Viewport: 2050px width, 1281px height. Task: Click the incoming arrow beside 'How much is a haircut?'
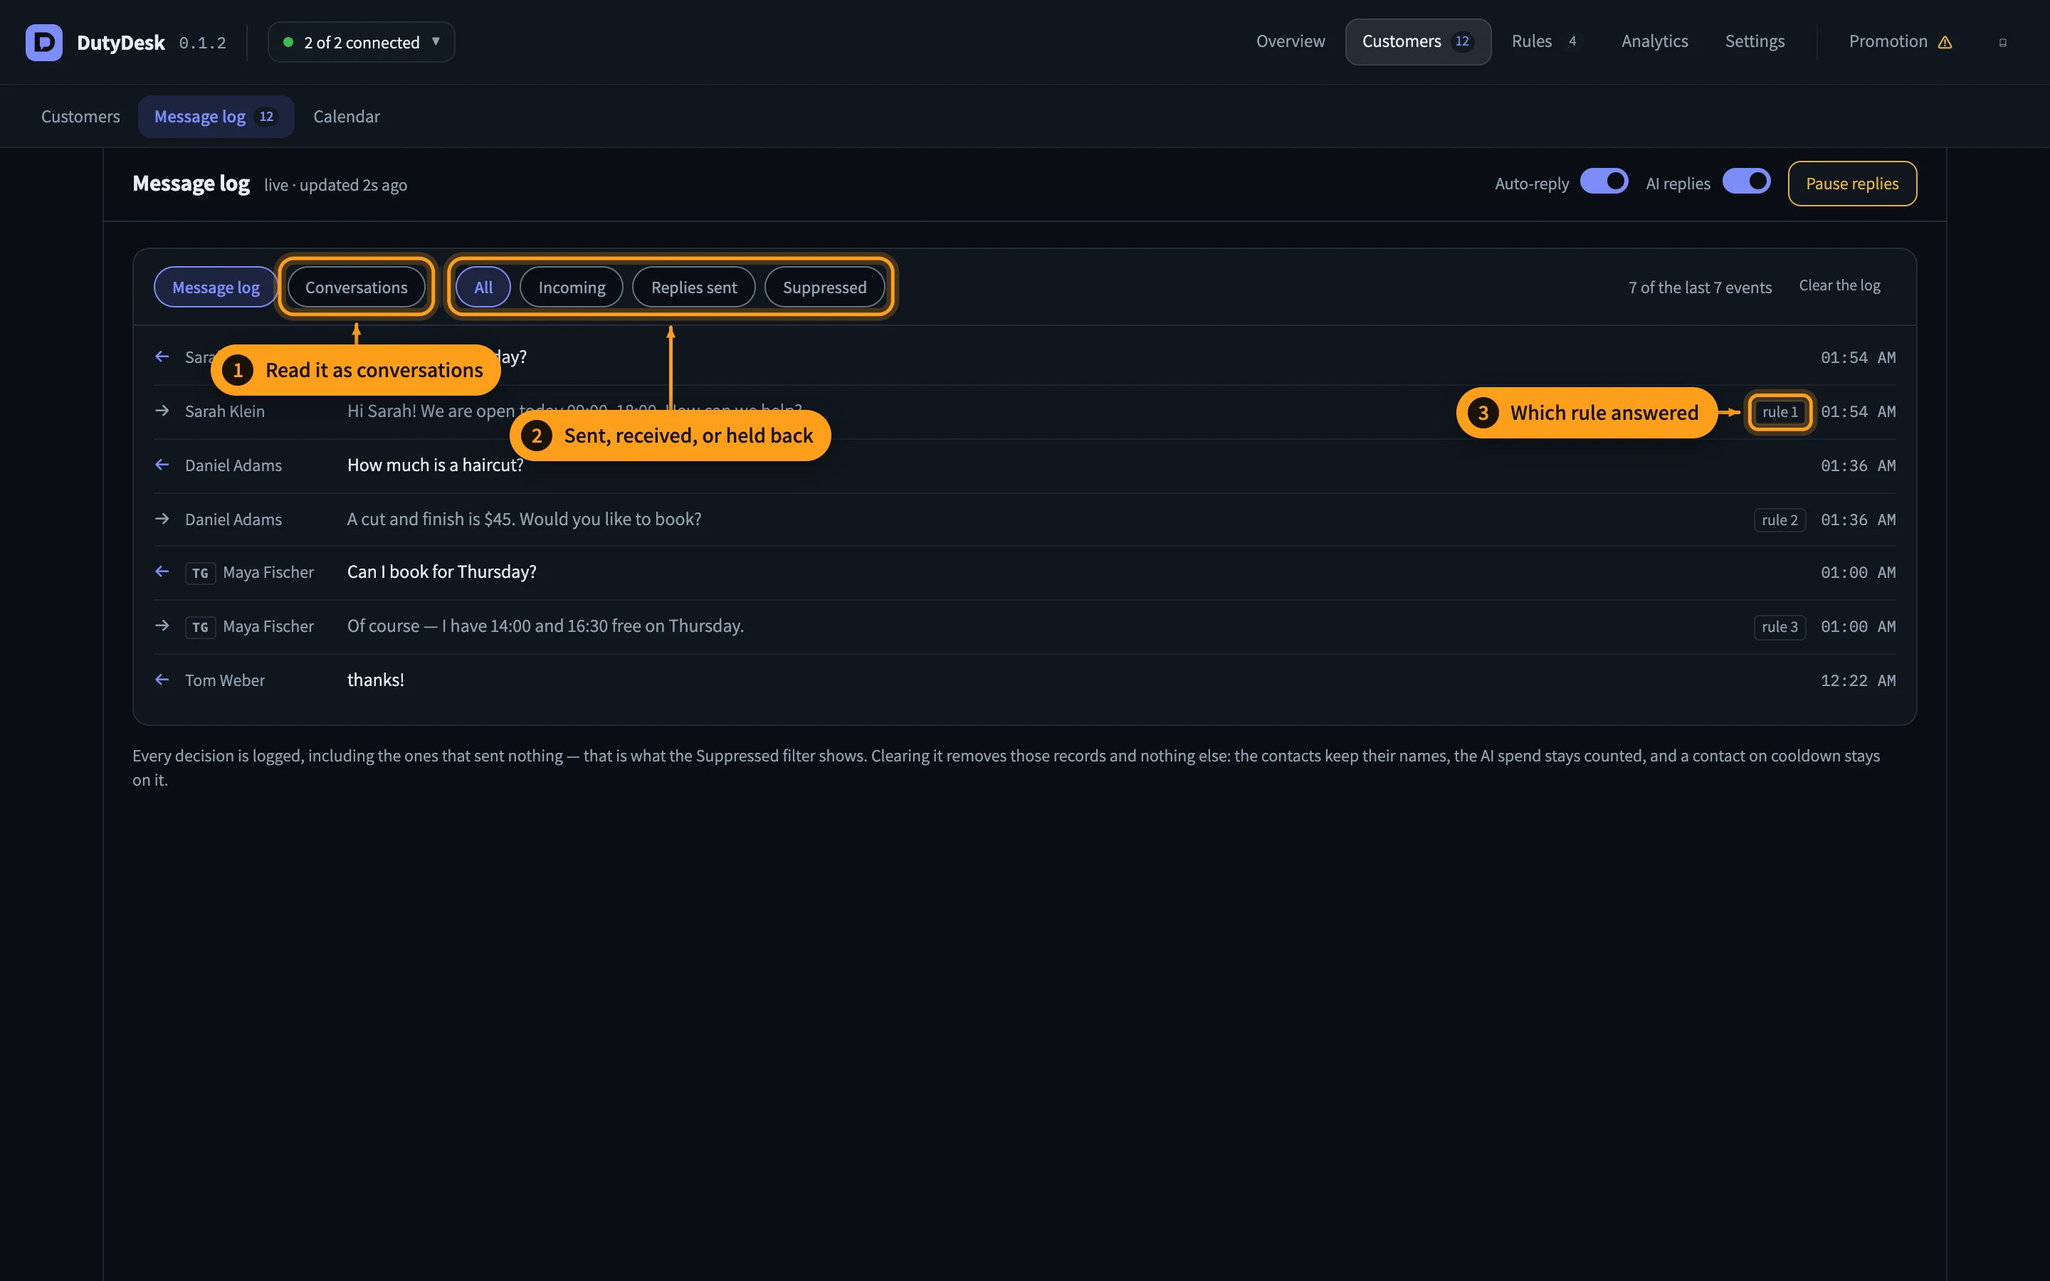pyautogui.click(x=162, y=465)
